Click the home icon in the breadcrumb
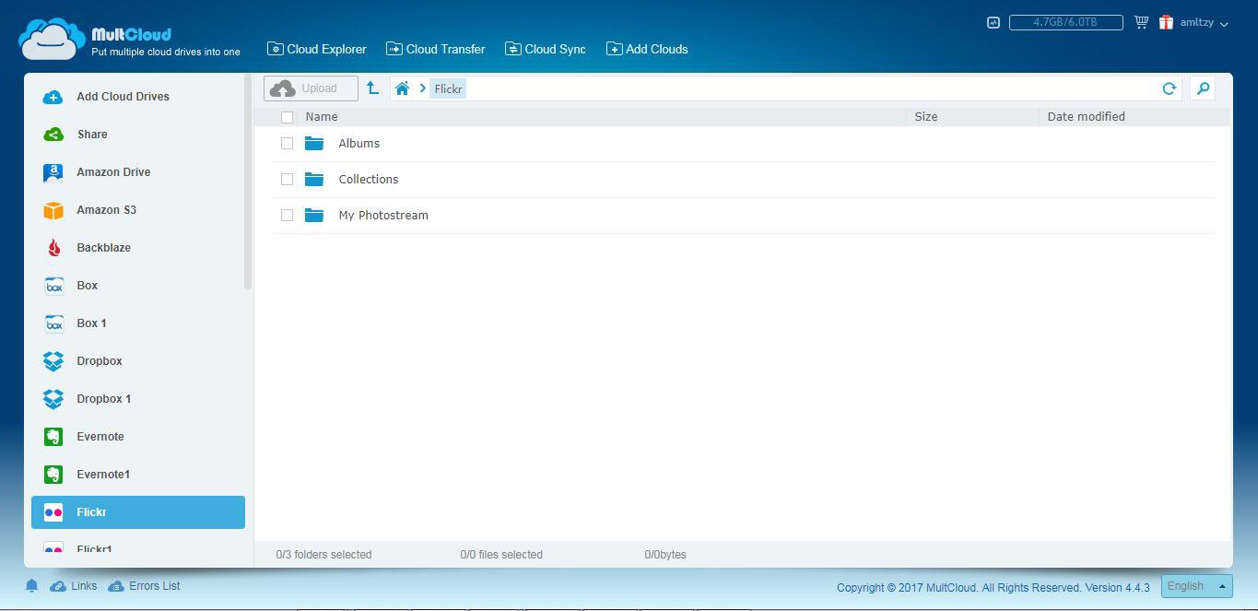The width and height of the screenshot is (1258, 611). (x=402, y=88)
